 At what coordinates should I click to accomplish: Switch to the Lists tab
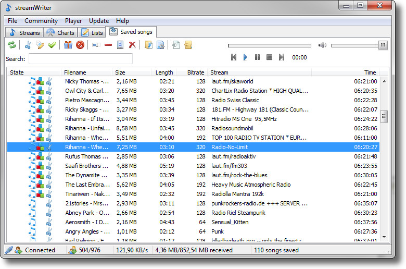[92, 33]
